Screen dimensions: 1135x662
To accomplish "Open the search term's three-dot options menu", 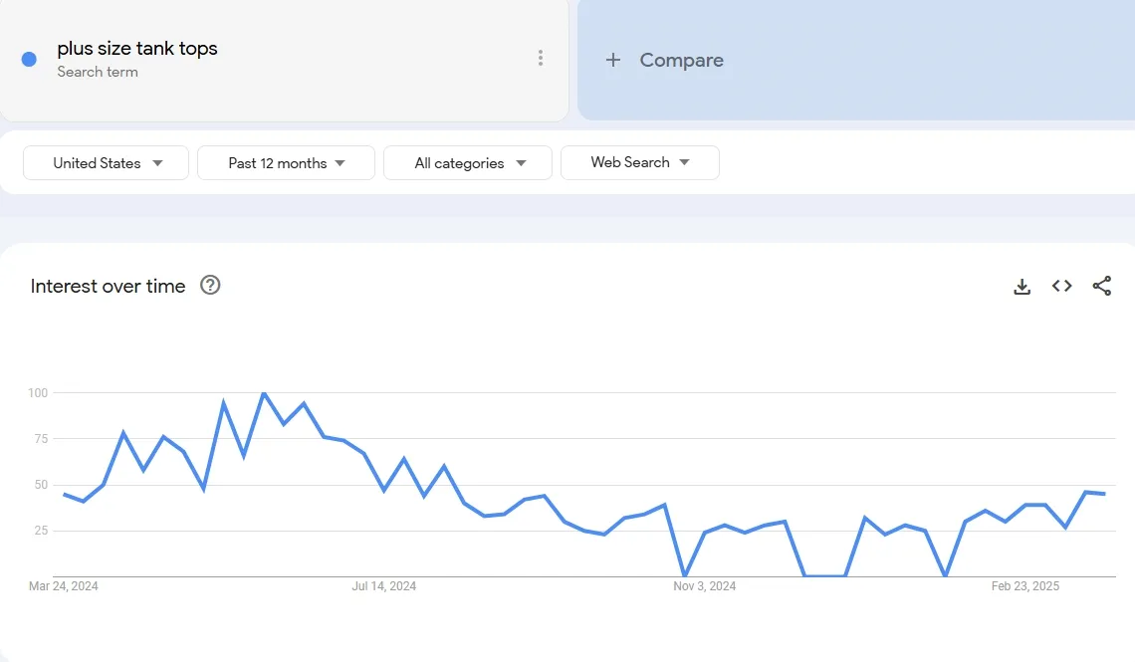I will click(x=541, y=58).
